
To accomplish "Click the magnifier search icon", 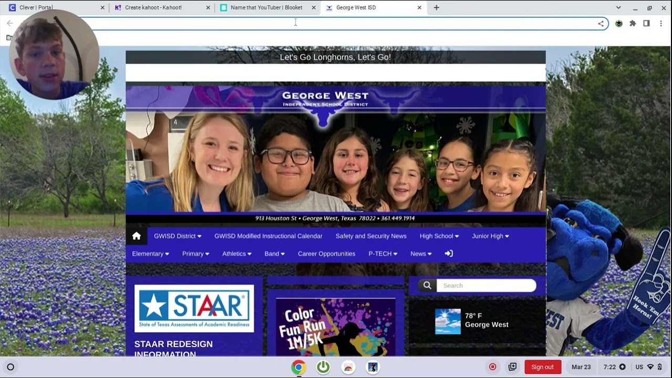I will pyautogui.click(x=427, y=286).
